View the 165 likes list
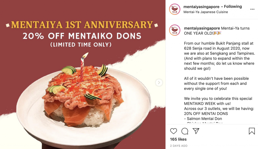This screenshot has height=149, width=258. click(x=178, y=139)
